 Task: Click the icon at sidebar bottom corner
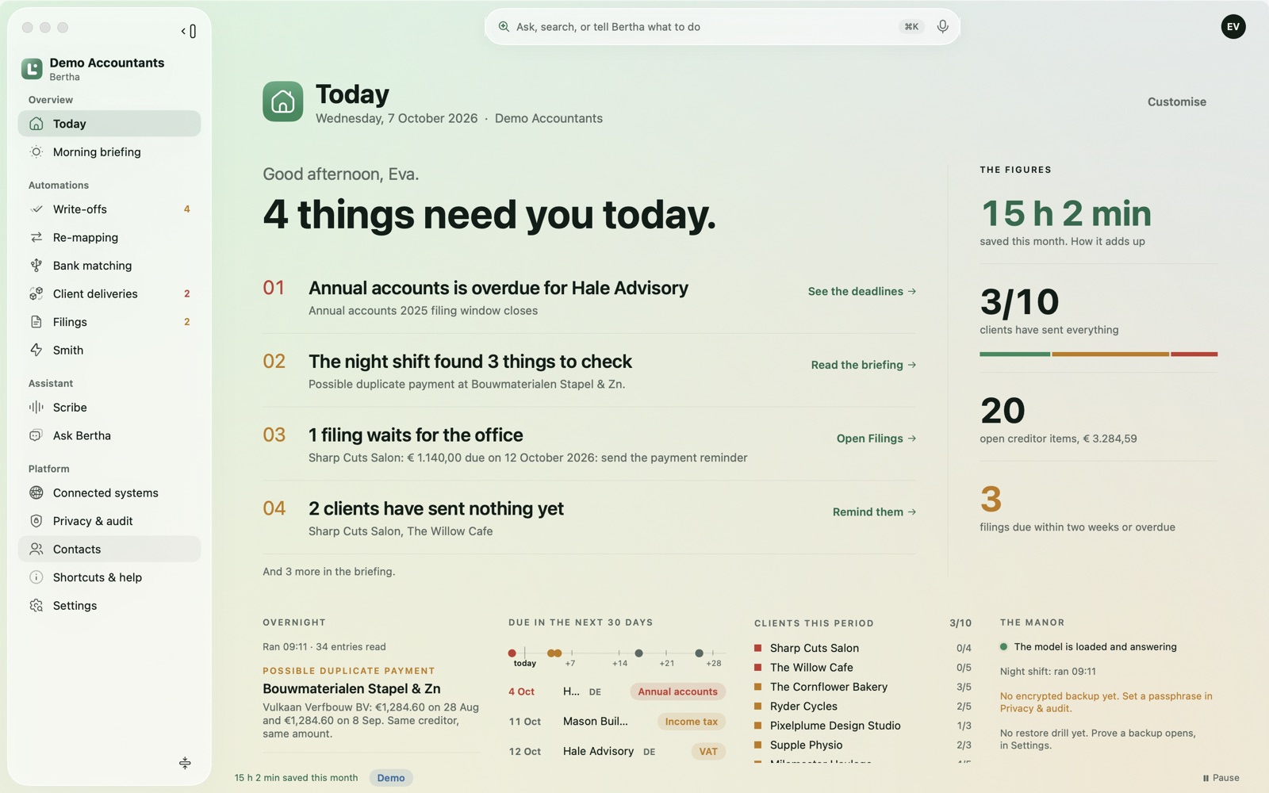185,763
